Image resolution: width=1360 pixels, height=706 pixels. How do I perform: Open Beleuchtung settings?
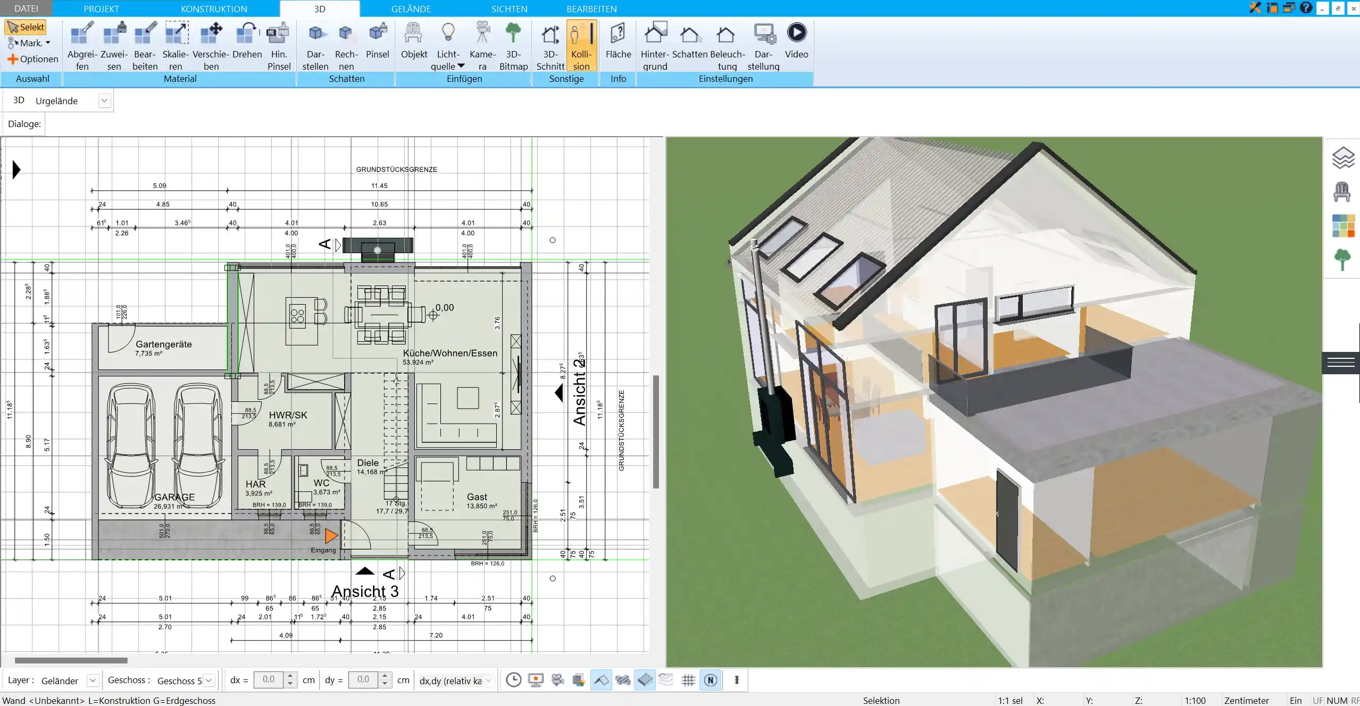click(x=727, y=46)
